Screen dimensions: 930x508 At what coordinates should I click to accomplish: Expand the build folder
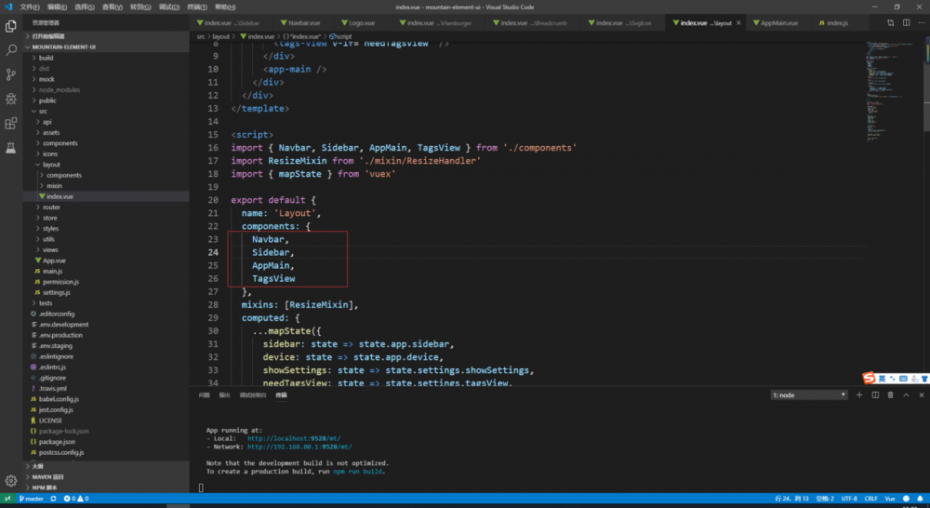tap(46, 58)
